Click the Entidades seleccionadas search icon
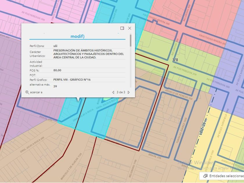The image size is (244, 183). pyautogui.click(x=205, y=176)
